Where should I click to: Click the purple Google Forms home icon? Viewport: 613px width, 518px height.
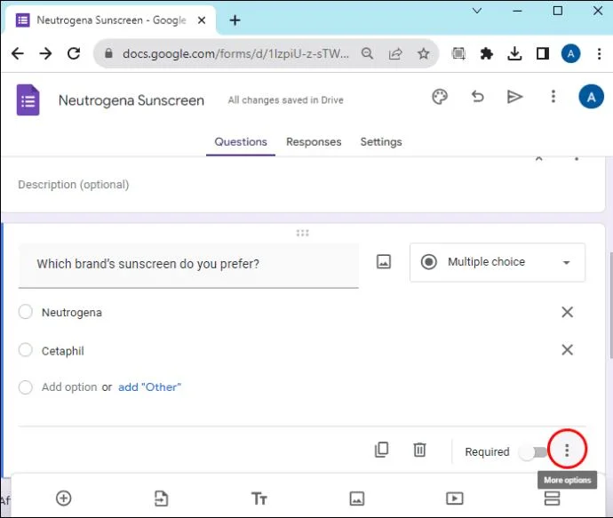(28, 100)
